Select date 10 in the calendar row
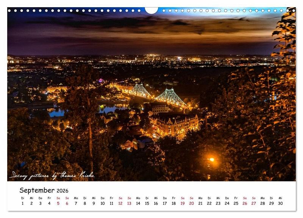The image size is (303, 218). (103, 203)
